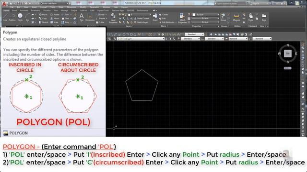Screen dimensions: 307x172
Task: Click the Paste clipboard button
Action: (x=250, y=17)
